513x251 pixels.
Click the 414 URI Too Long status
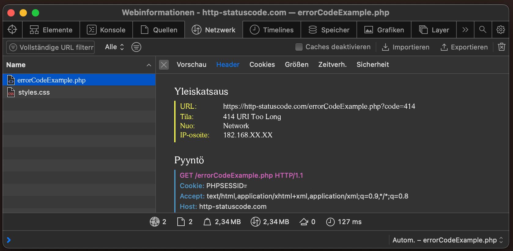point(252,117)
